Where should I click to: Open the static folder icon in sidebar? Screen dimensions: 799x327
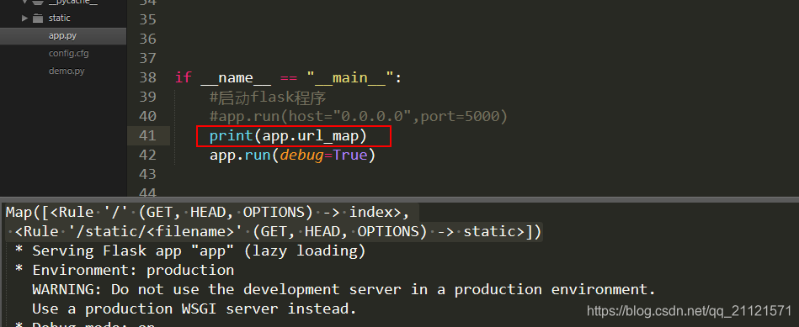(38, 18)
